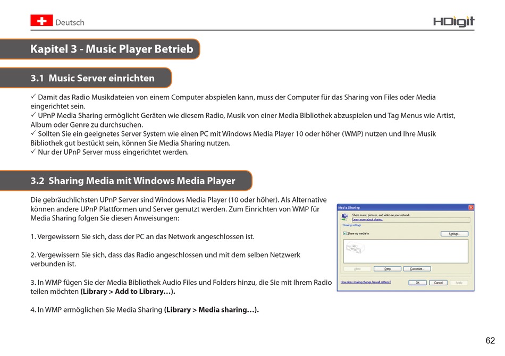Click the HDigit logo

pos(453,22)
